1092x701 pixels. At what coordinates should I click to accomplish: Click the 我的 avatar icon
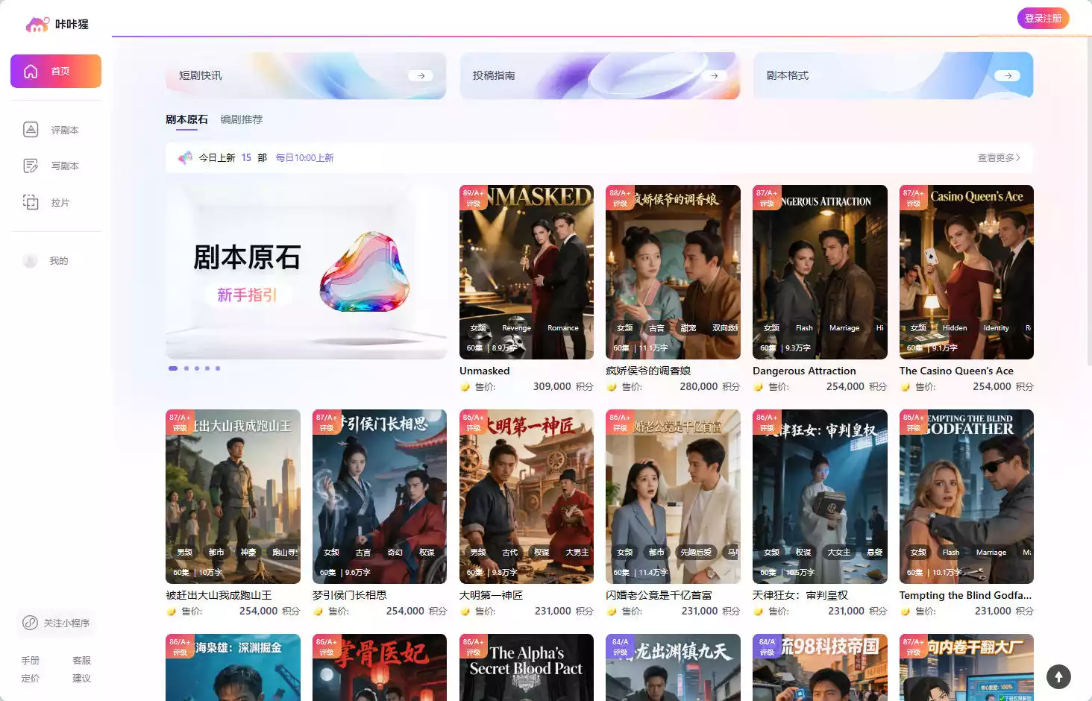coord(31,260)
